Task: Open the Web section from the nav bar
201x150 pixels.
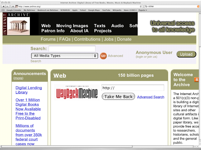Action: pyautogui.click(x=46, y=26)
